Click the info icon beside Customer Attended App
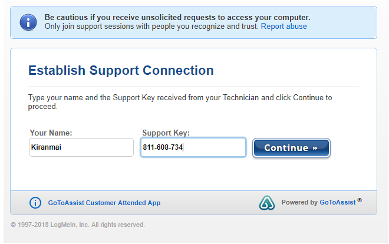 coord(35,203)
